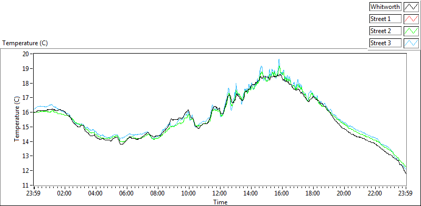Screen dimensions: 421x206
Task: Click the Street 1 red line icon
Action: [411, 19]
